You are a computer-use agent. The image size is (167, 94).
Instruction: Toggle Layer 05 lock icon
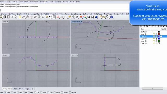[157, 43]
